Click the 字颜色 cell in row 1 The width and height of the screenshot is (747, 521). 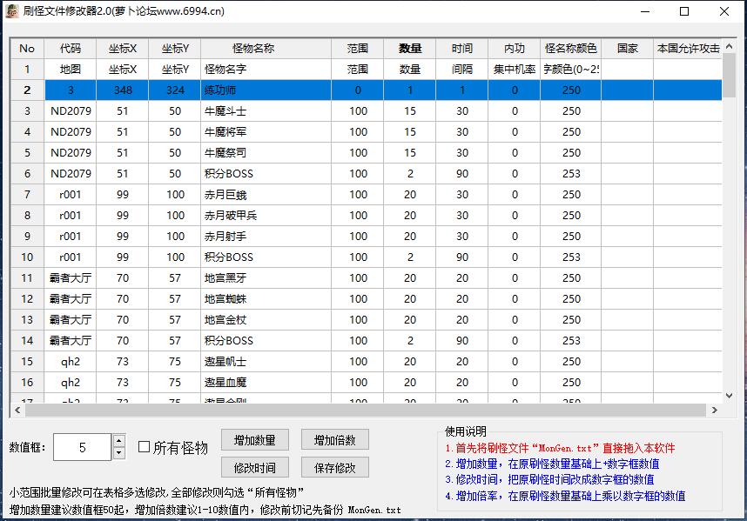coord(571,70)
